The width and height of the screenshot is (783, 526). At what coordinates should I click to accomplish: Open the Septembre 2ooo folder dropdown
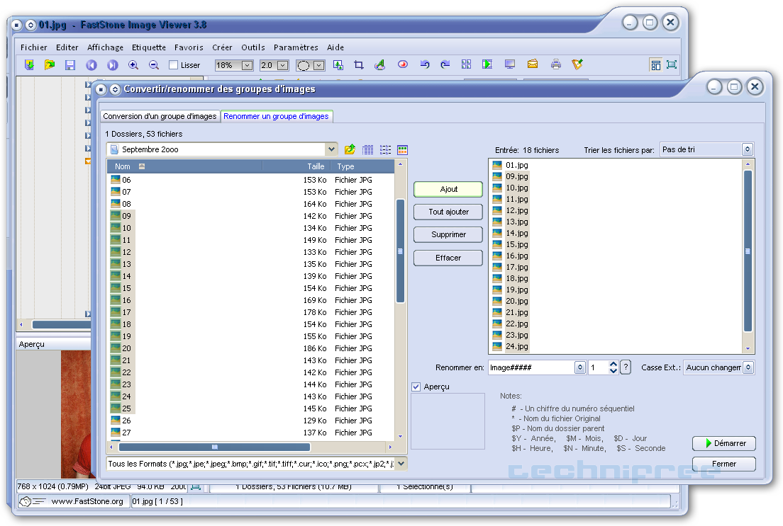tap(331, 149)
